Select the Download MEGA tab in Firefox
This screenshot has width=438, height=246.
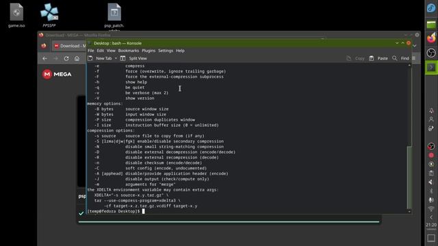point(69,46)
